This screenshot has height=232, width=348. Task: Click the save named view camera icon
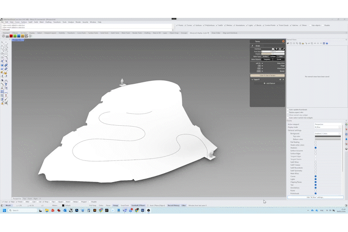tap(288, 43)
